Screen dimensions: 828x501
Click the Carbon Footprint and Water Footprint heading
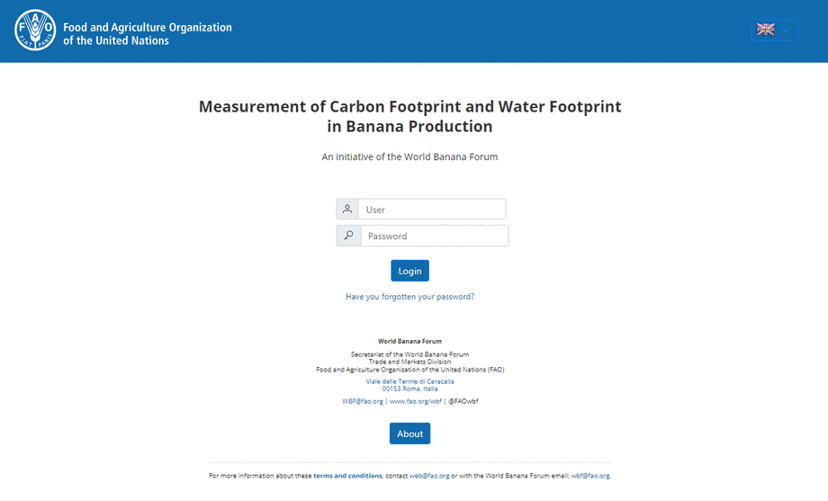[x=409, y=117]
